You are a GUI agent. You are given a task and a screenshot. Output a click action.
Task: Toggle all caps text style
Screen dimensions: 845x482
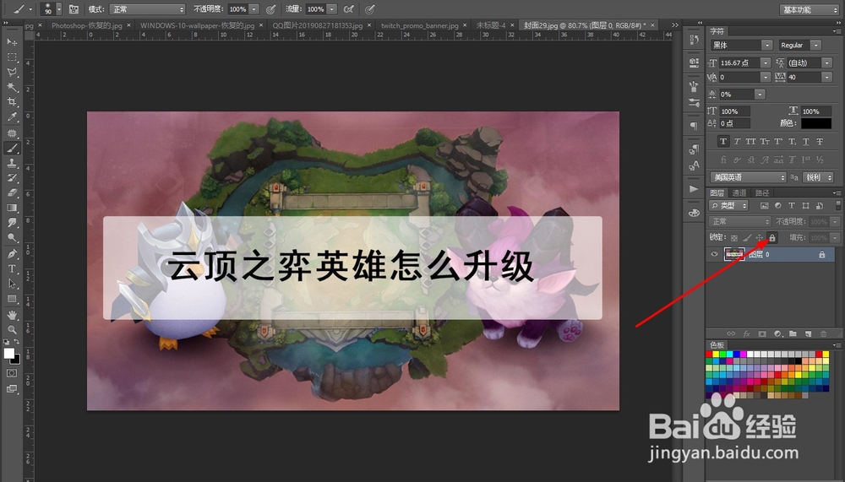click(750, 142)
